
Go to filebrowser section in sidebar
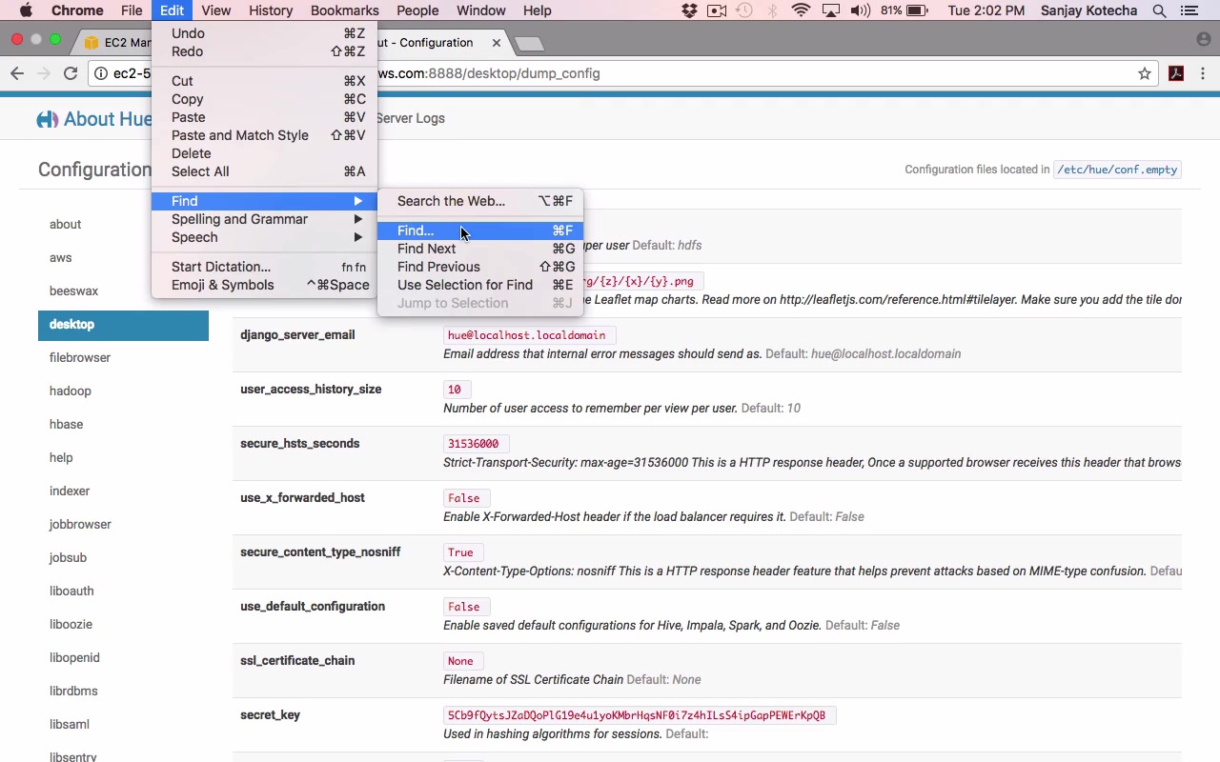[x=80, y=357]
